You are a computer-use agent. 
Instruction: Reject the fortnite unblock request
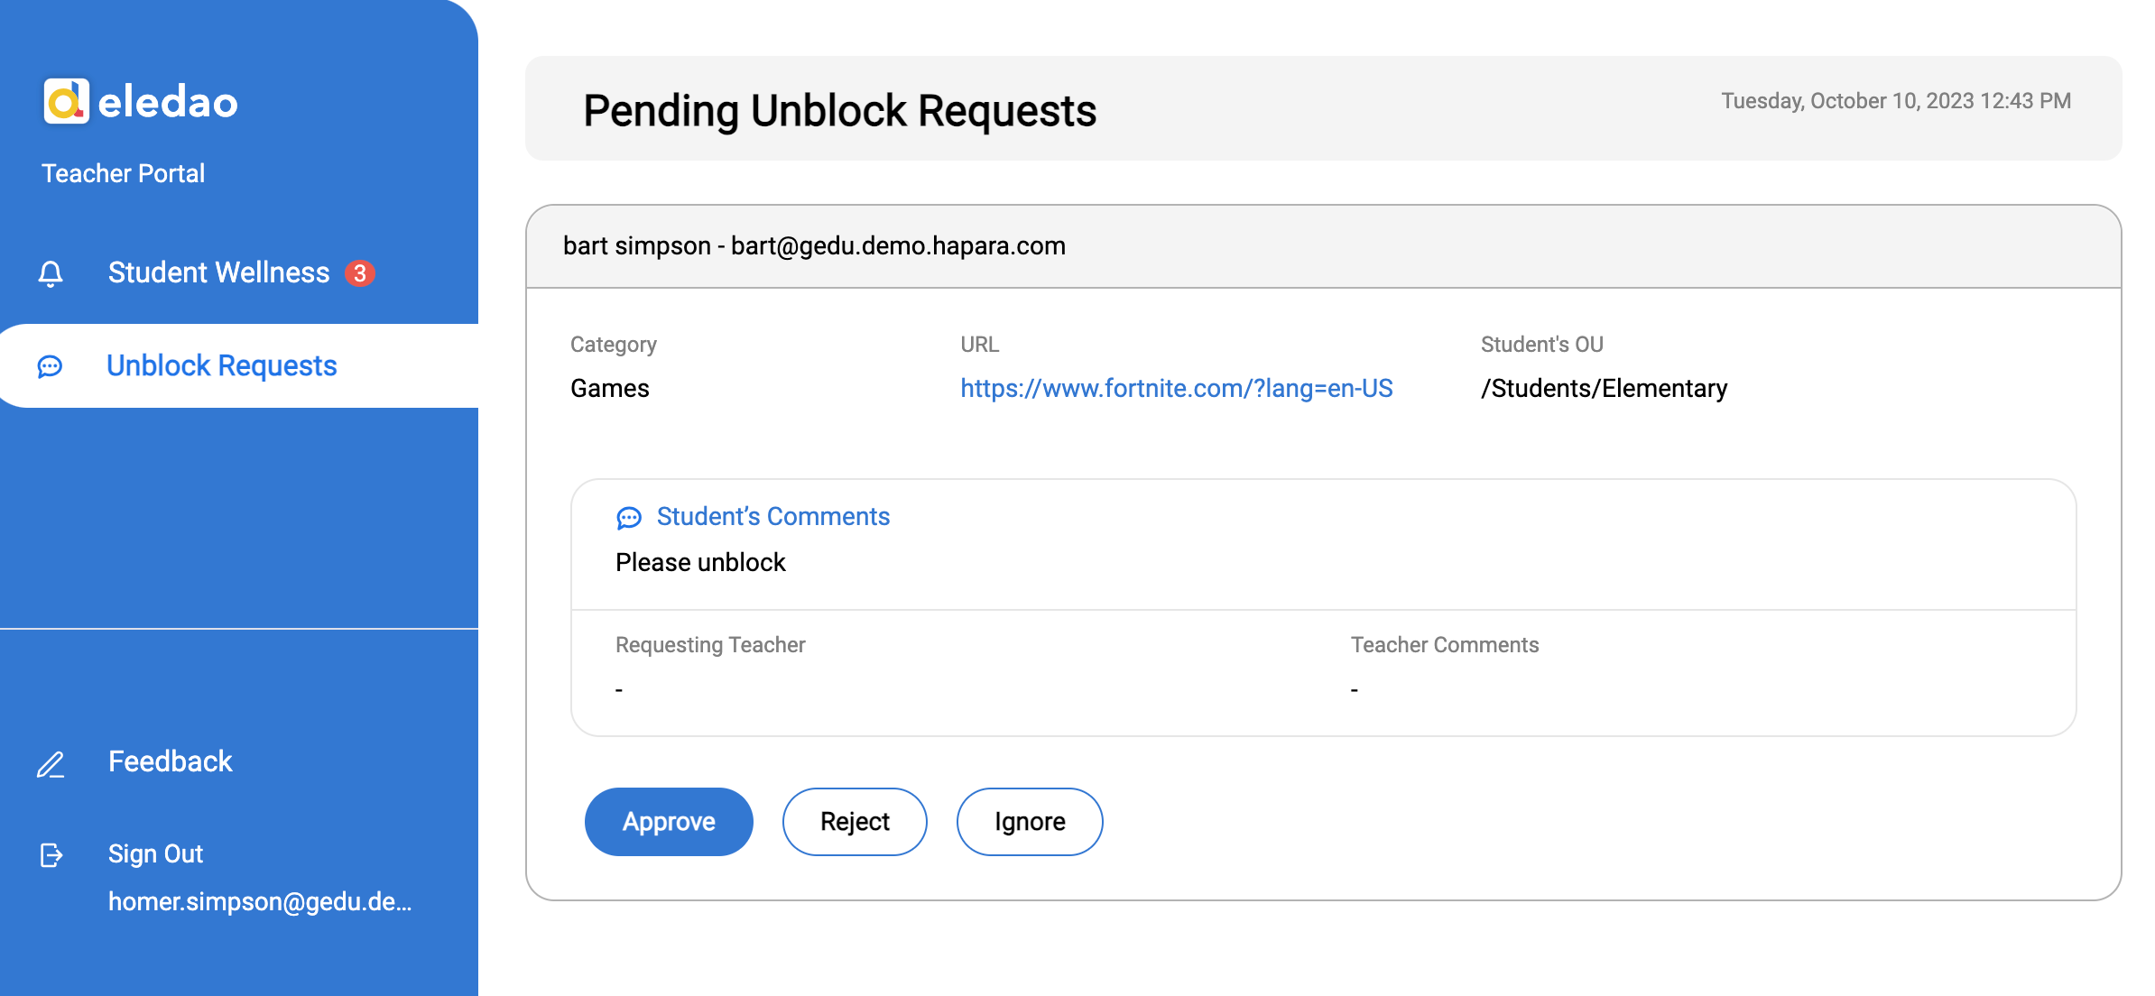[855, 822]
